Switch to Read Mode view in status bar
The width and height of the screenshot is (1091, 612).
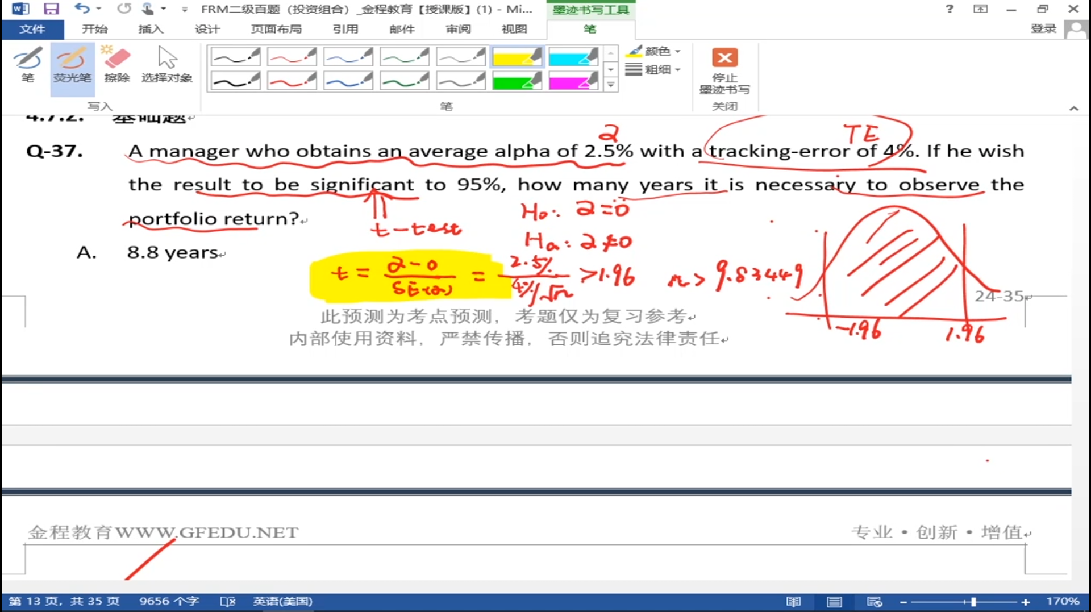(x=793, y=602)
